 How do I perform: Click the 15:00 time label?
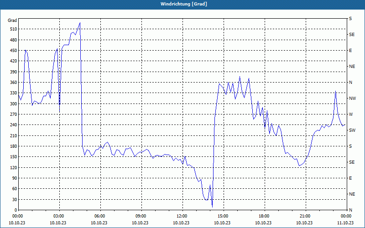pos(223,216)
